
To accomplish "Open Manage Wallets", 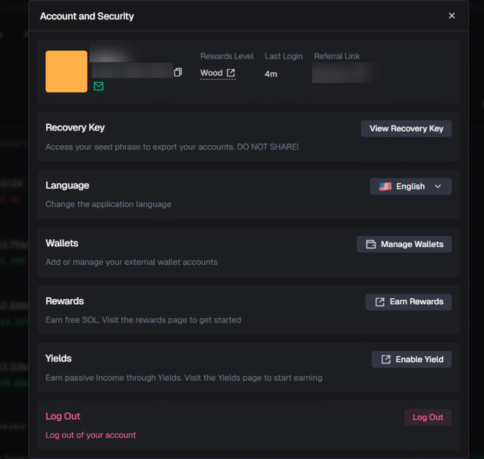I will coord(404,244).
